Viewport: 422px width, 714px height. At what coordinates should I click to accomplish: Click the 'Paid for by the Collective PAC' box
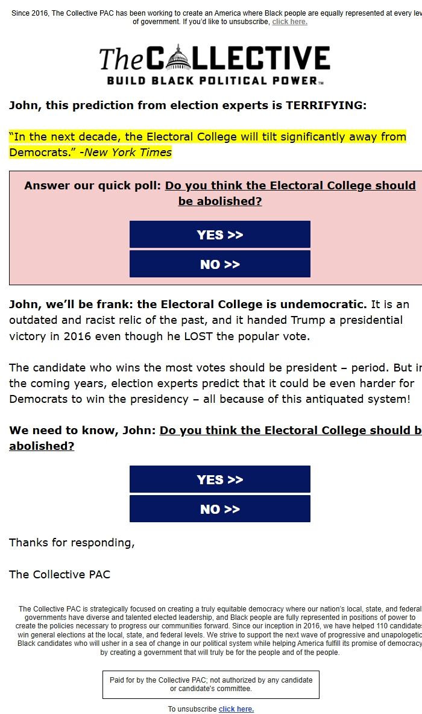coord(211,684)
